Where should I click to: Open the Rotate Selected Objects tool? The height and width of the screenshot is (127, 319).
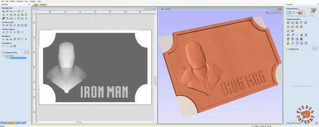(11, 32)
